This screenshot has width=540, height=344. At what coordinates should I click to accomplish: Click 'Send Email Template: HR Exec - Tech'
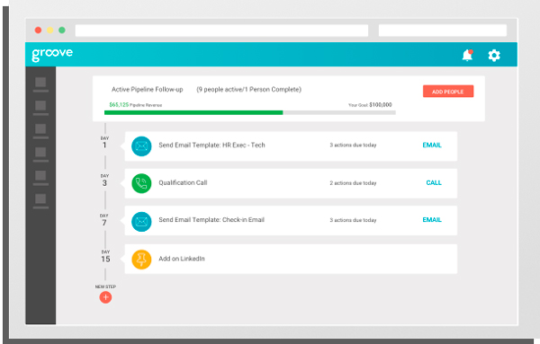(x=211, y=145)
